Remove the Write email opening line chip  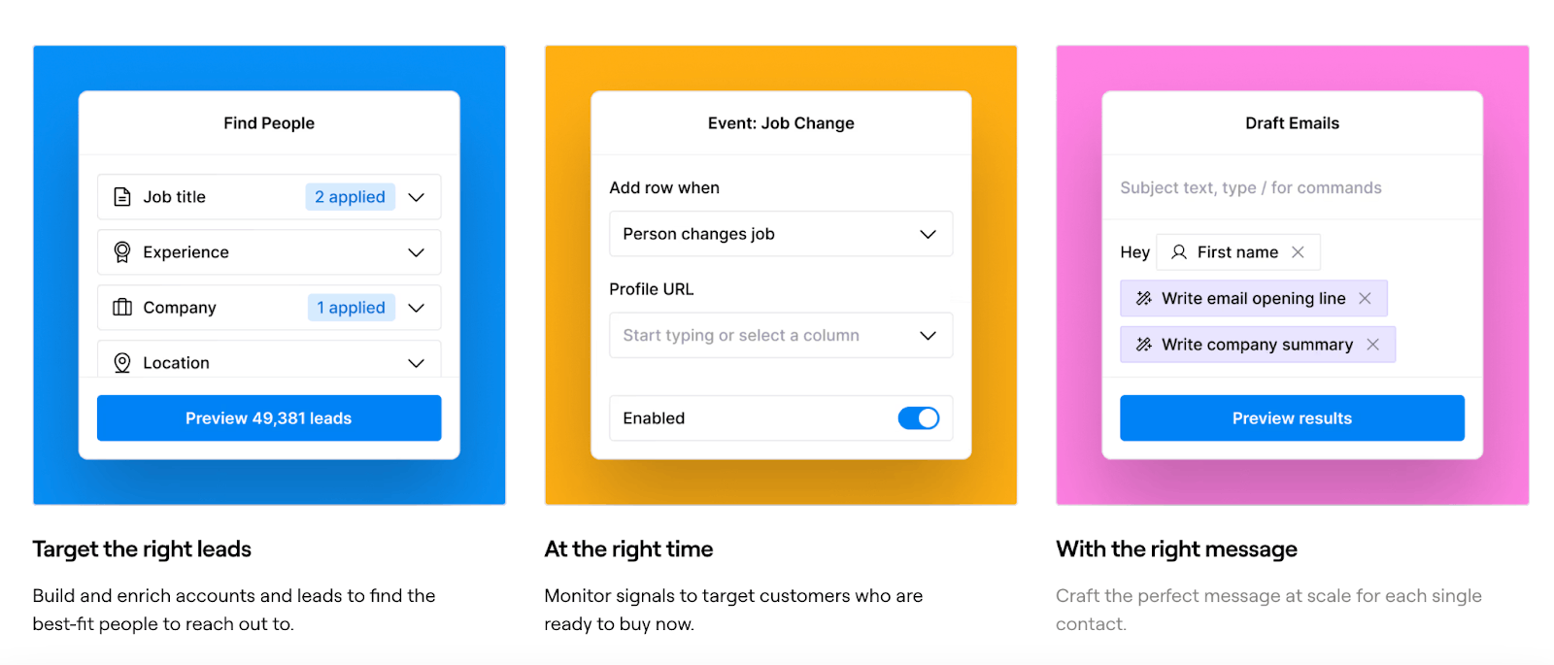point(1365,298)
